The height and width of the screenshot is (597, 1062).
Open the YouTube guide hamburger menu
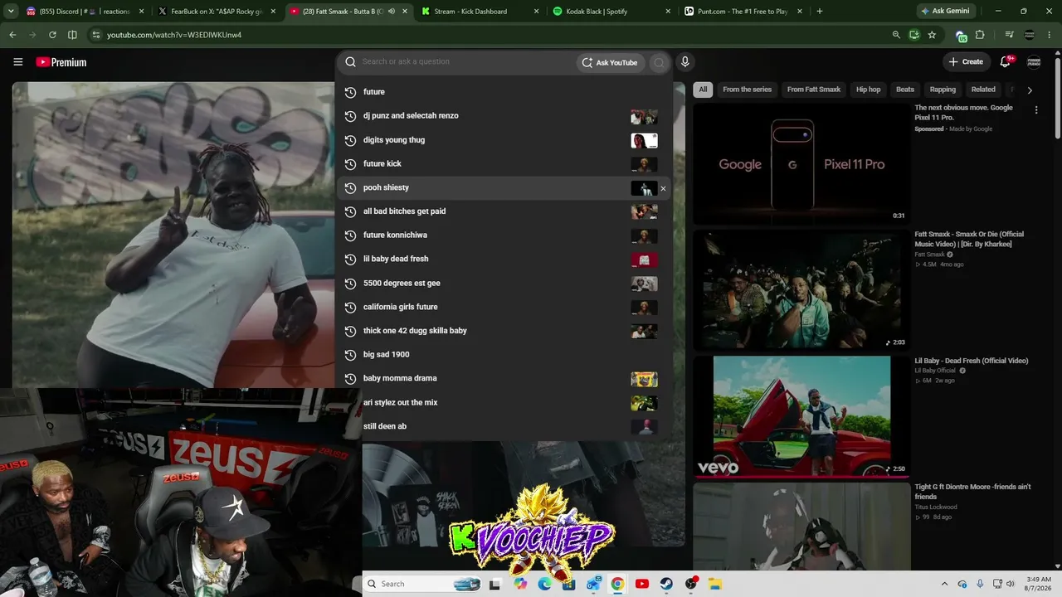tap(18, 62)
